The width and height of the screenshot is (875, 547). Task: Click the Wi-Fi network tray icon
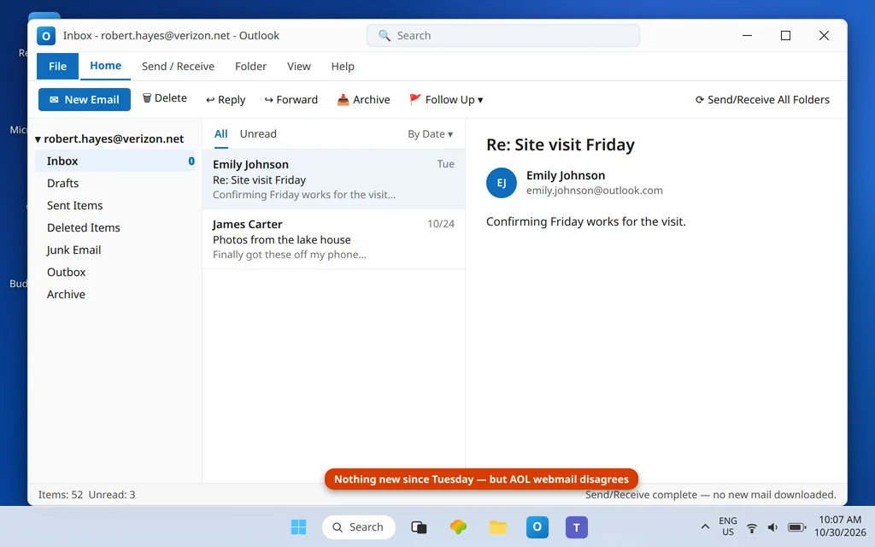[752, 527]
